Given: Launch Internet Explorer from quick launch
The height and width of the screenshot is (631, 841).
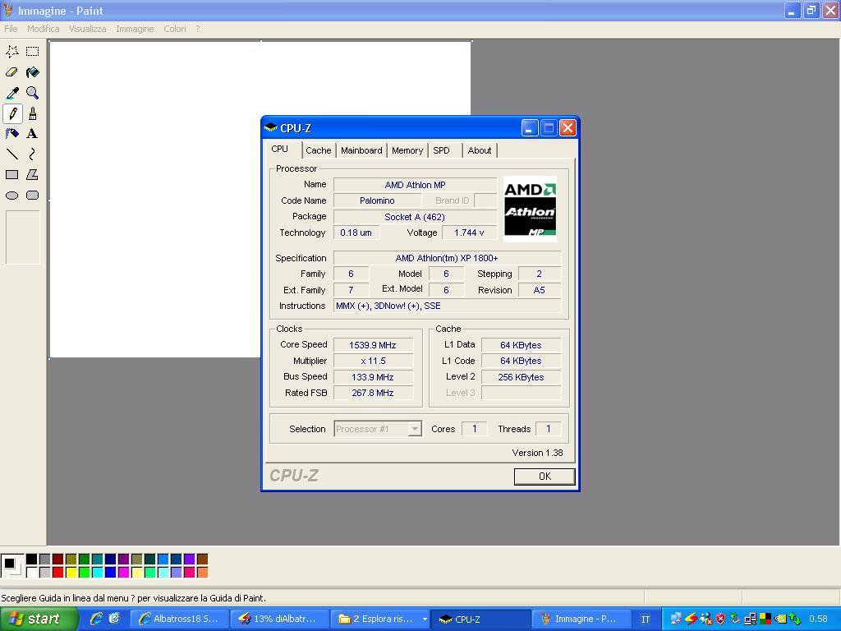Looking at the screenshot, I should (x=96, y=619).
